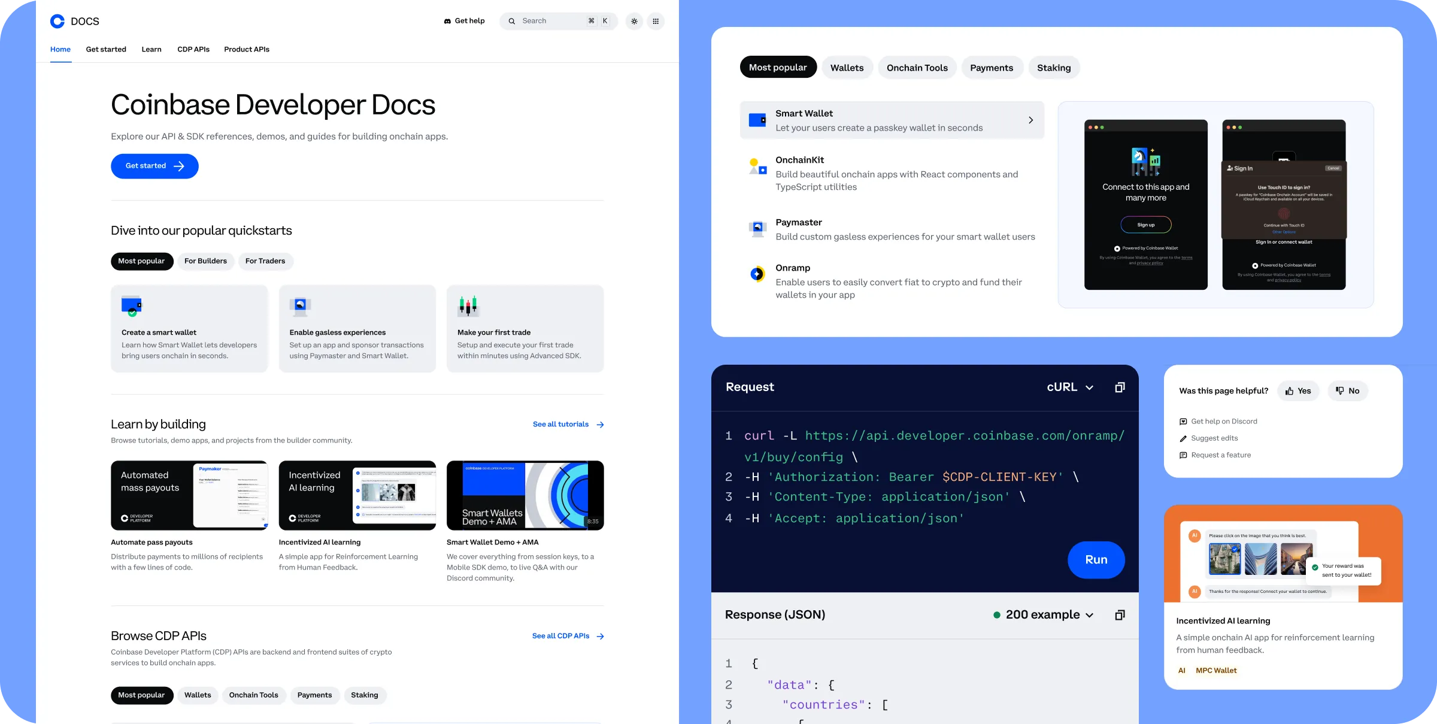Select Most popular pill in right panel
The width and height of the screenshot is (1437, 724).
(x=778, y=68)
